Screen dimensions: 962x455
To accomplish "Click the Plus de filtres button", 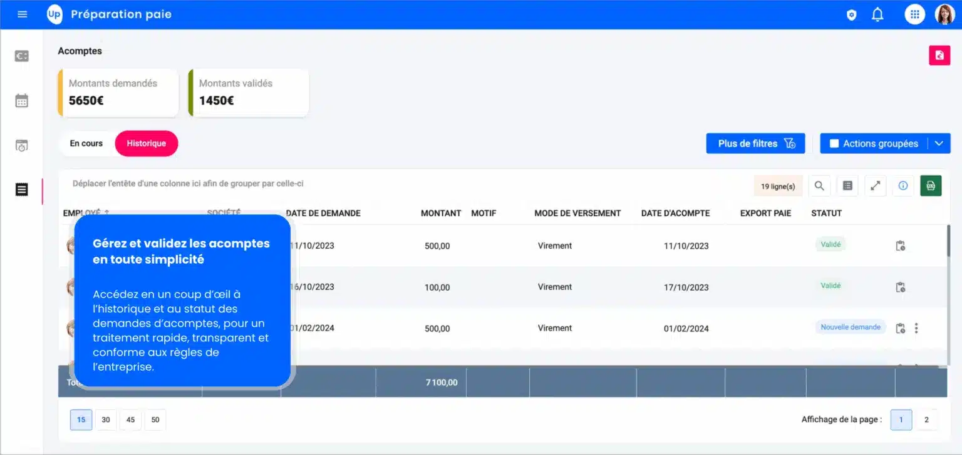I will click(x=755, y=143).
